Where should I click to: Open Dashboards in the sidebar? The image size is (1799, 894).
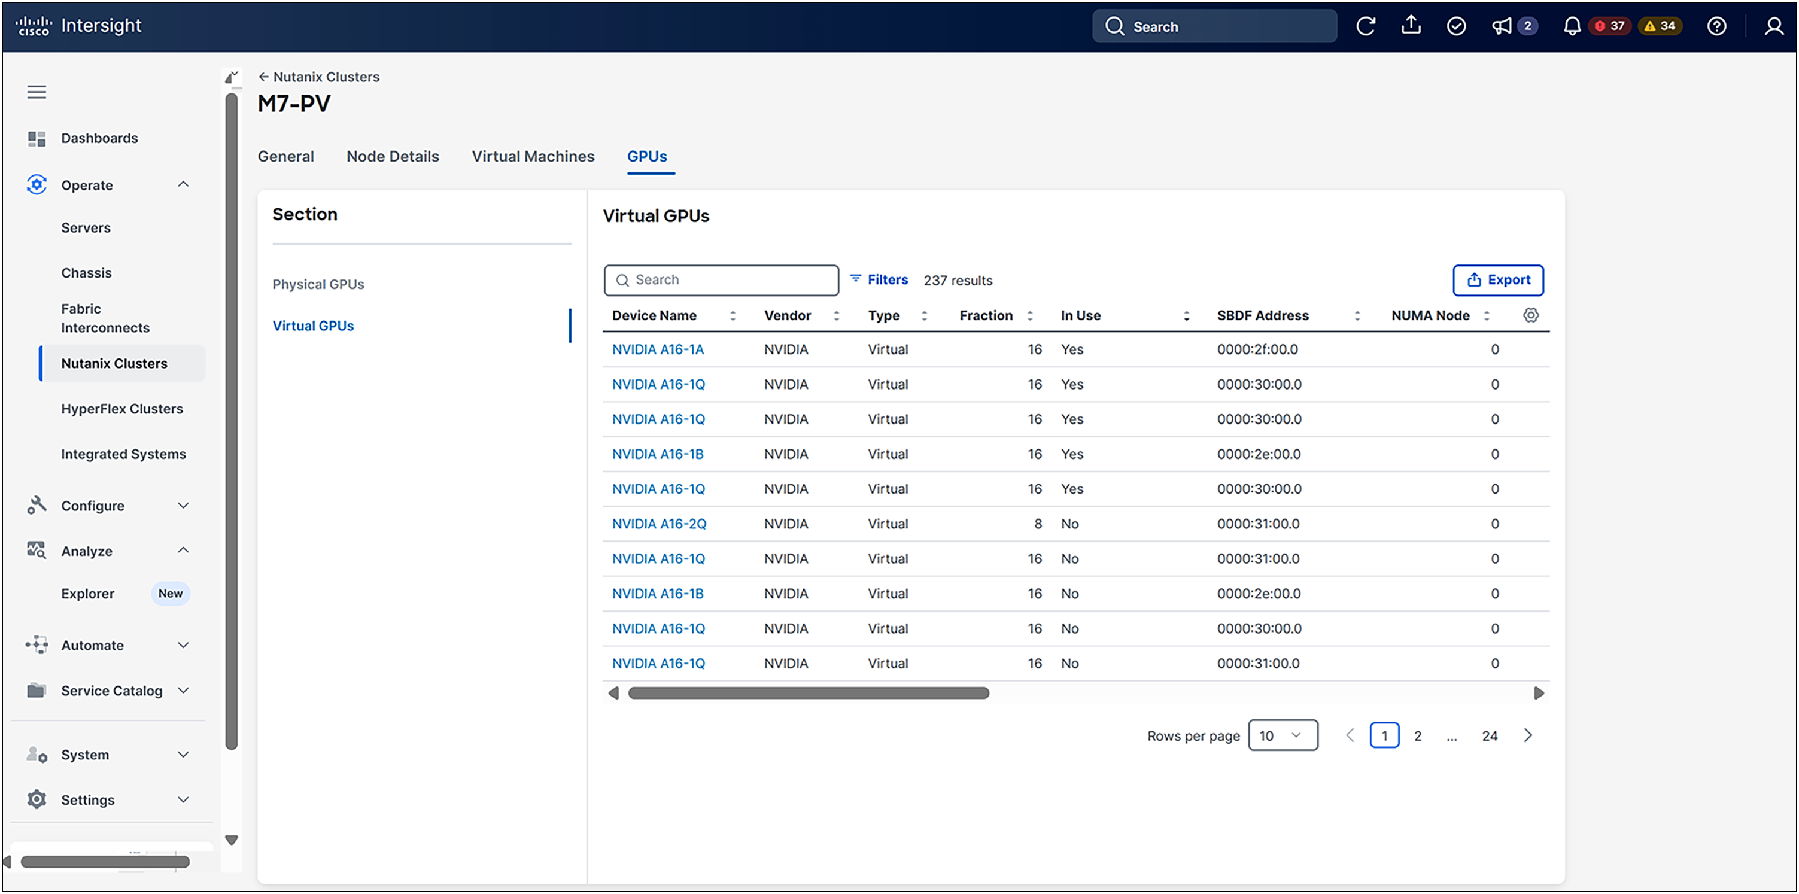99,138
